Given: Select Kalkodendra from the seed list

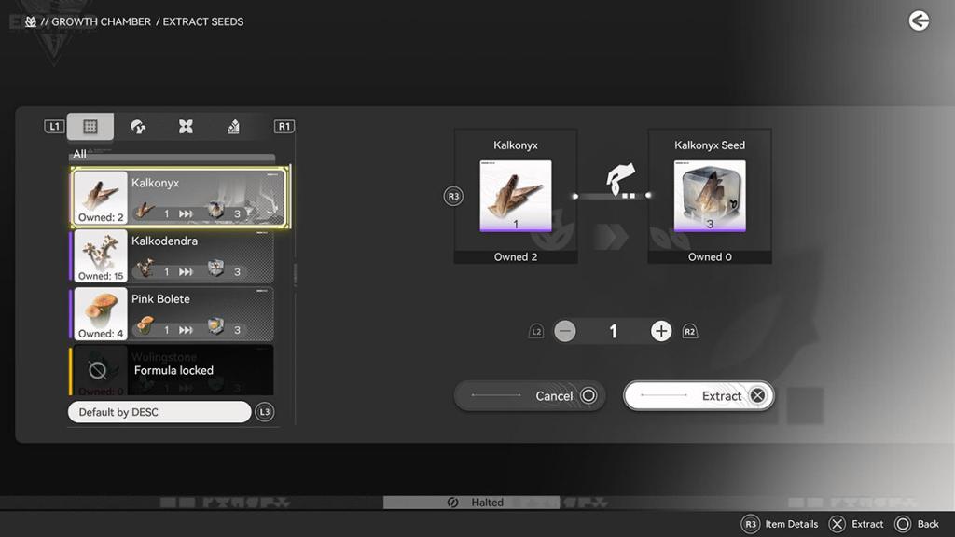Looking at the screenshot, I should [x=172, y=256].
